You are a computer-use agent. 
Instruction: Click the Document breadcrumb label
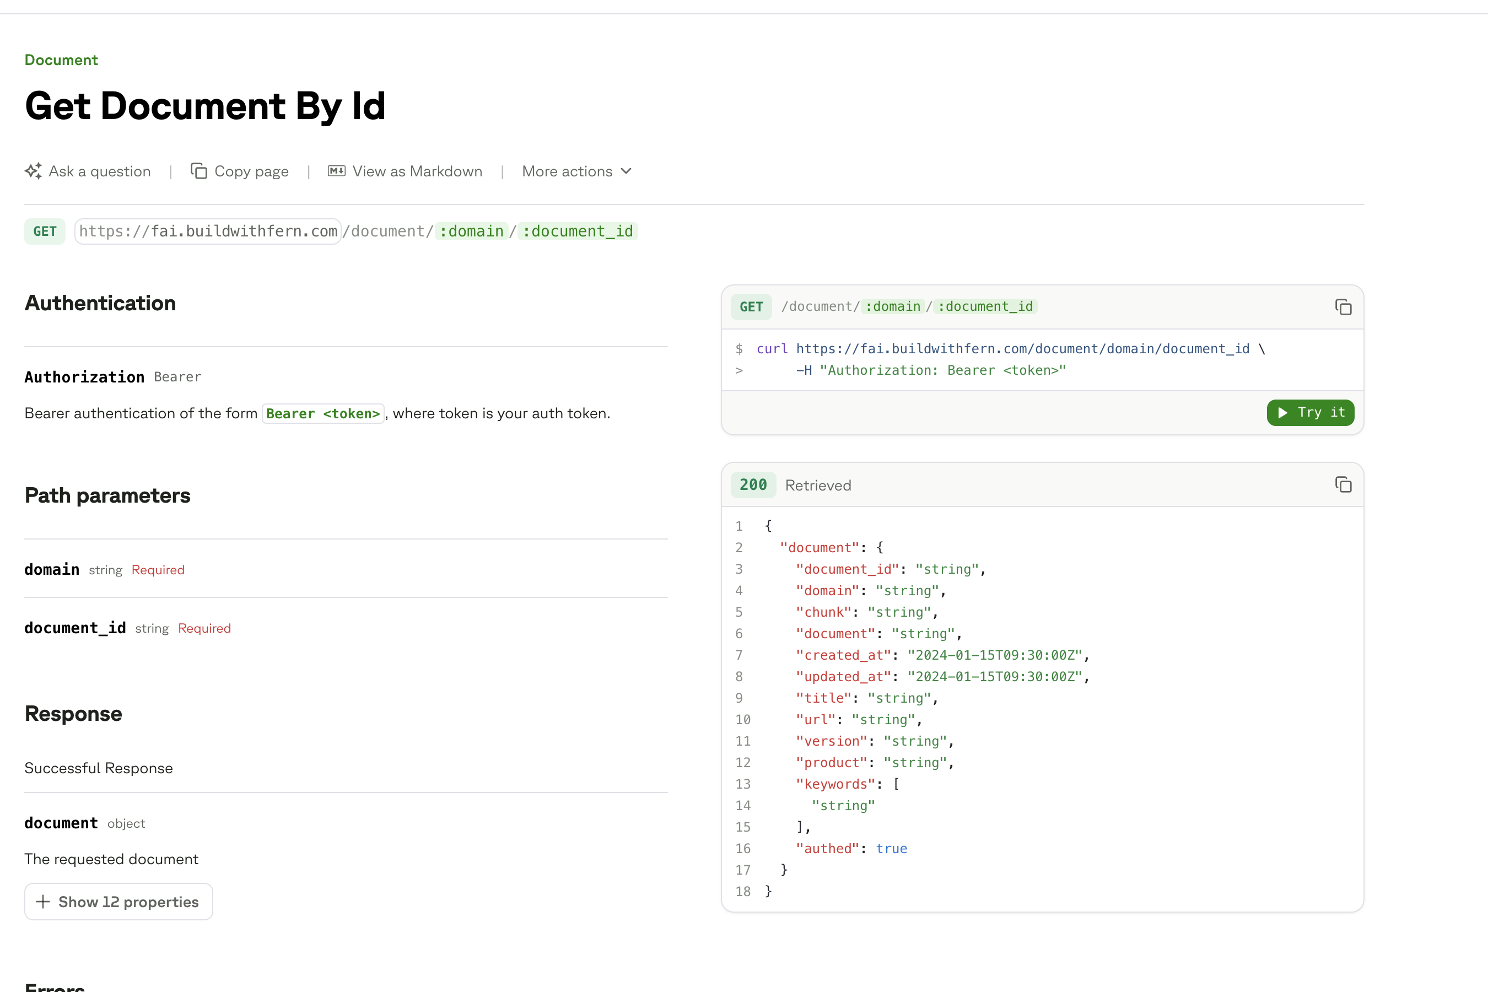click(61, 60)
